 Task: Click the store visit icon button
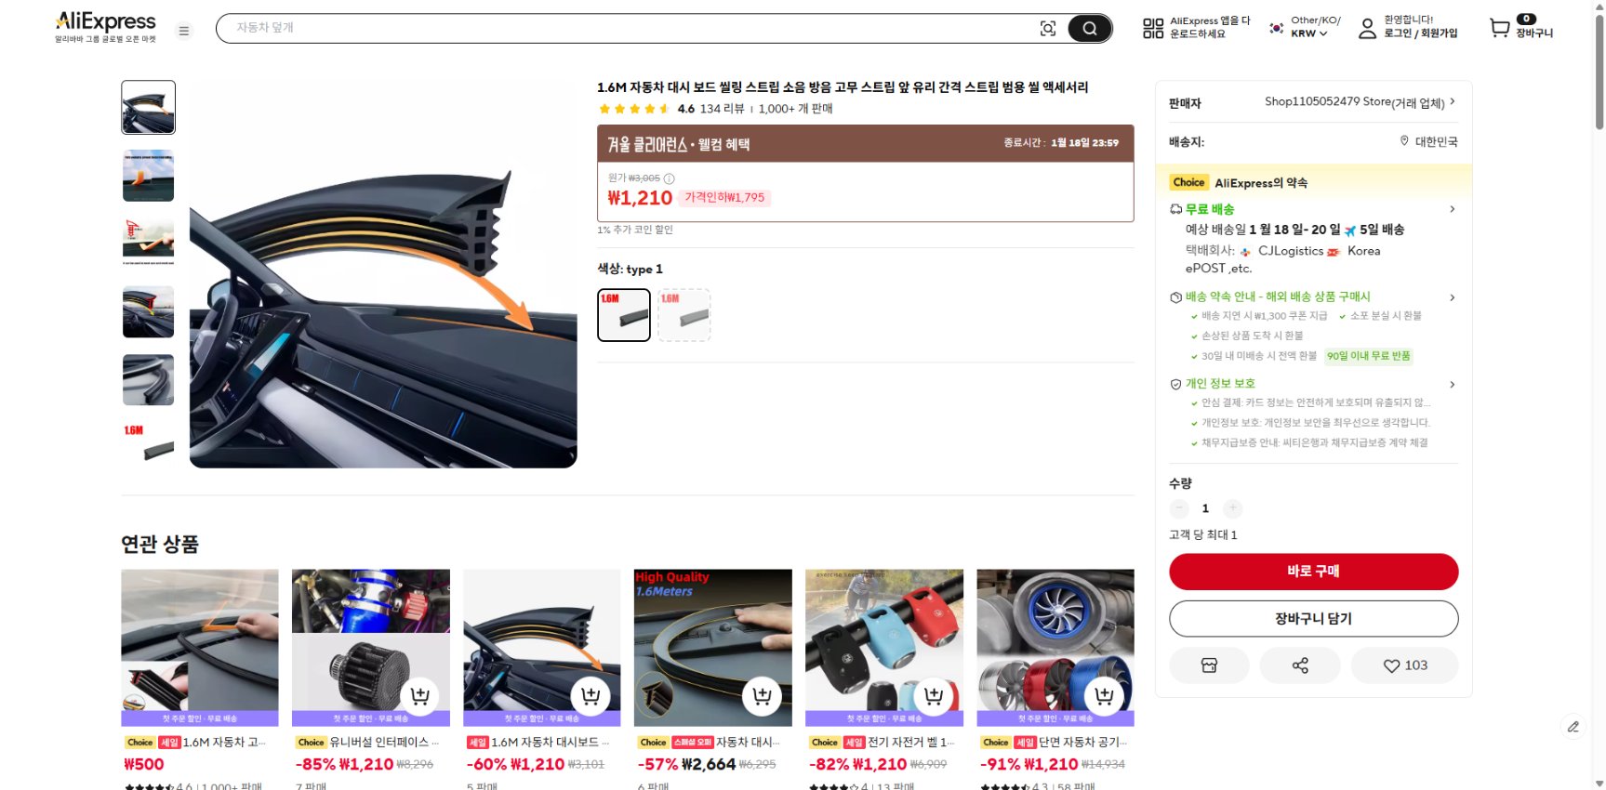coord(1209,665)
